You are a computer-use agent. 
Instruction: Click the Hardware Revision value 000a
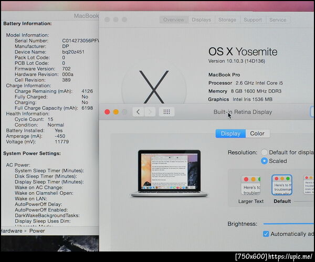pos(68,75)
